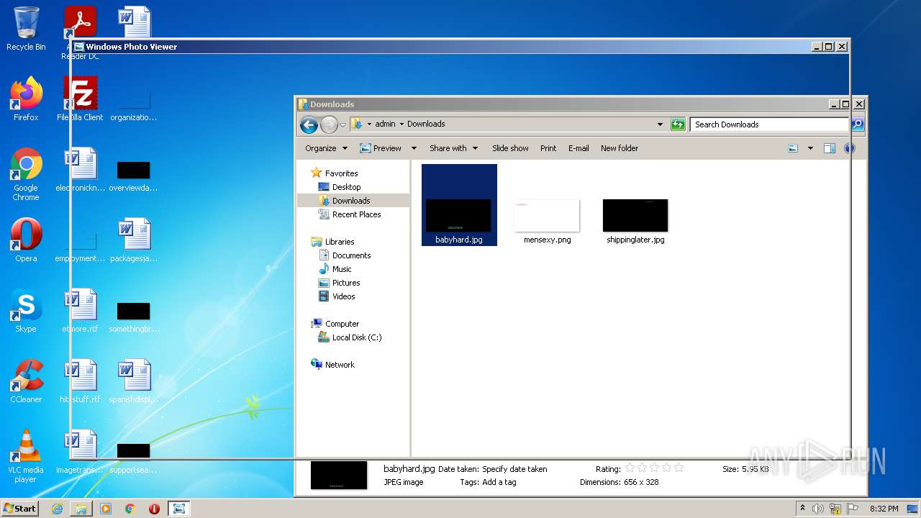Open Explorer Help icon

pos(849,148)
